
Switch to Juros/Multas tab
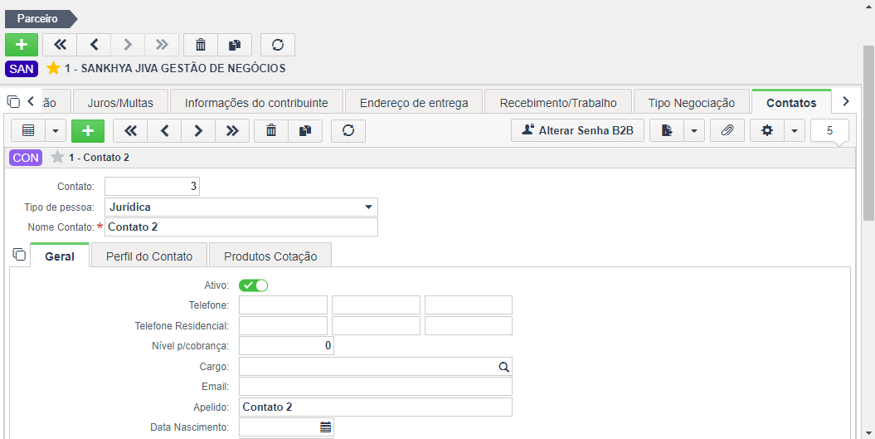pyautogui.click(x=120, y=102)
